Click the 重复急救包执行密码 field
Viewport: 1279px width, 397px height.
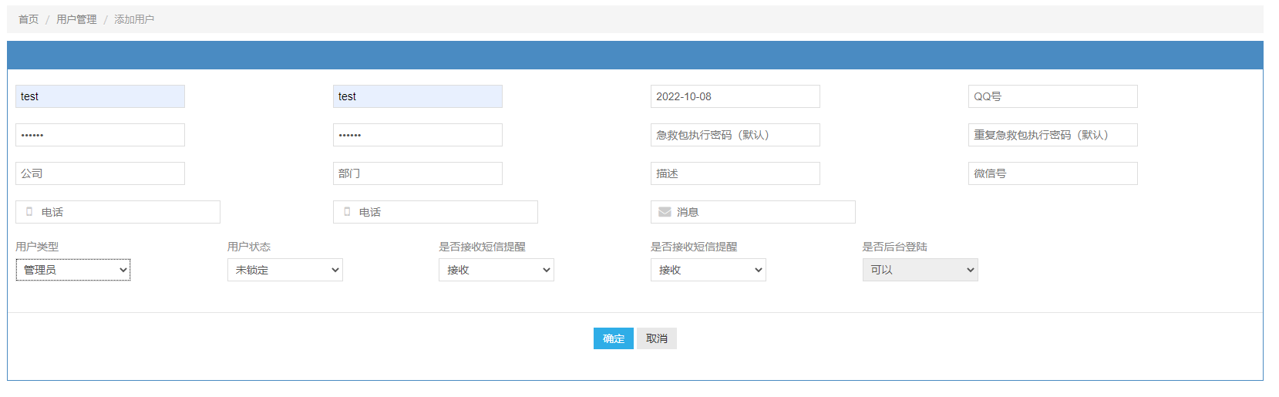tap(1052, 135)
